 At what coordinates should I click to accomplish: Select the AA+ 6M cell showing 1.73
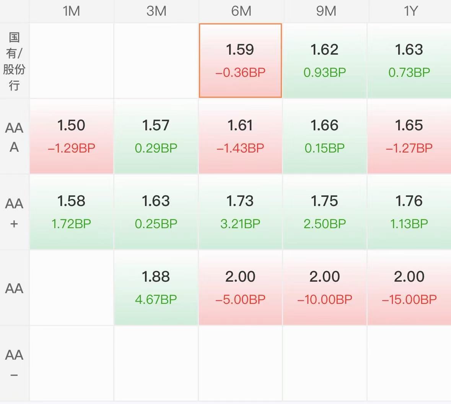[x=241, y=212]
